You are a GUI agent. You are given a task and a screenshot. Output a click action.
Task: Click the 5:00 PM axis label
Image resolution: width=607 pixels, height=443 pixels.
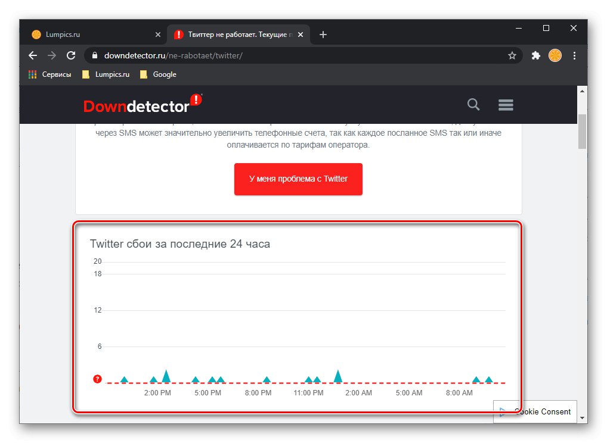click(208, 393)
